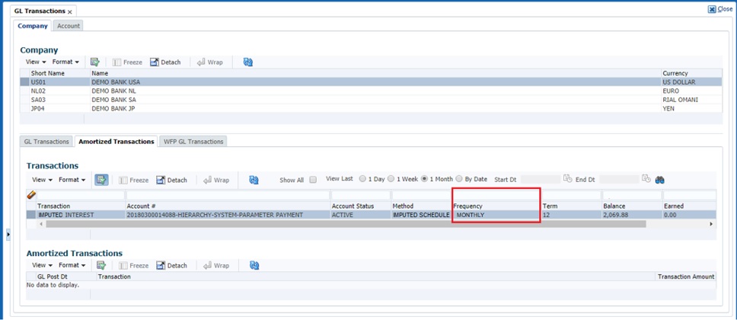Open the View menu in Company toolbar
The width and height of the screenshot is (737, 320).
pos(36,62)
